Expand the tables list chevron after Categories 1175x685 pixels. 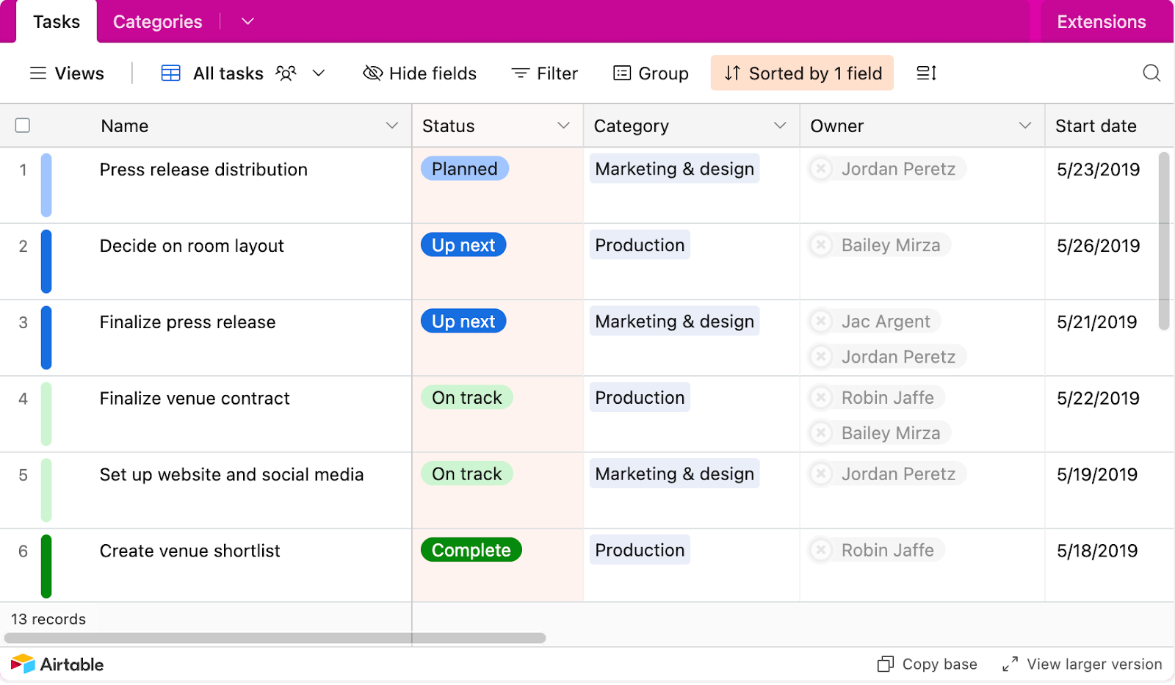[248, 22]
